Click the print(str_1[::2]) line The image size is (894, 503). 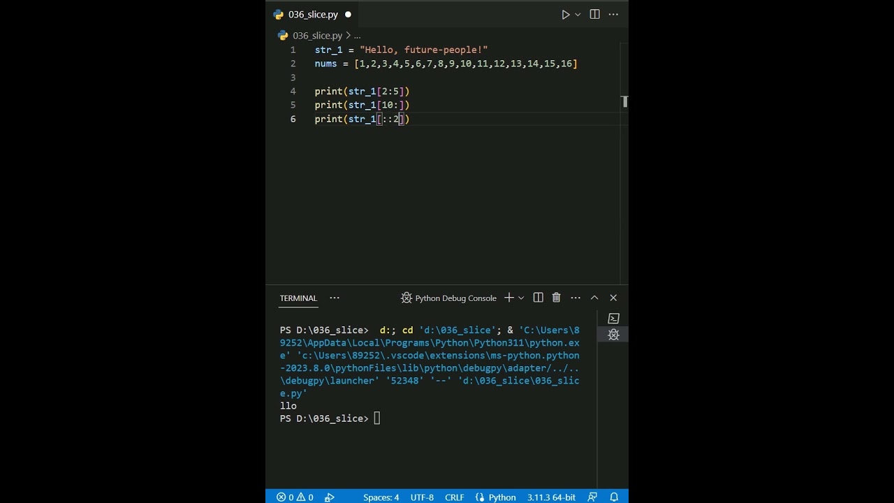coord(362,119)
